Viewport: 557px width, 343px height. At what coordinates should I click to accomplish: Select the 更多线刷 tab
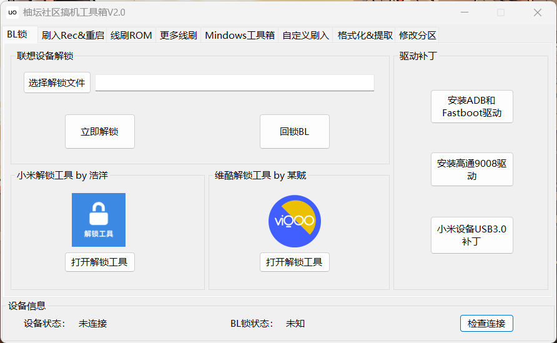click(178, 36)
